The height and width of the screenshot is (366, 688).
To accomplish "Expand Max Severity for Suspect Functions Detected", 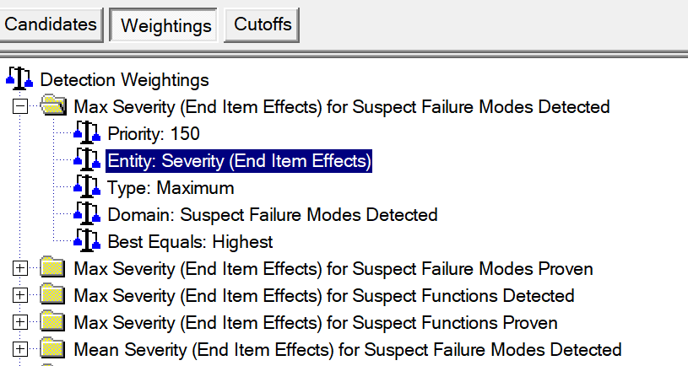I will point(20,296).
